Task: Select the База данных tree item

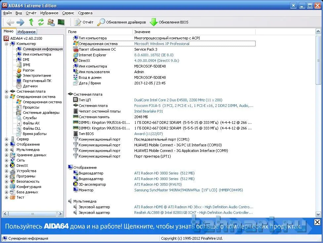Action: (x=27, y=192)
